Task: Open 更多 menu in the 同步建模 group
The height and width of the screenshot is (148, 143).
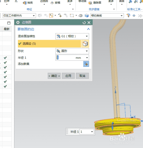Action: (111, 3)
